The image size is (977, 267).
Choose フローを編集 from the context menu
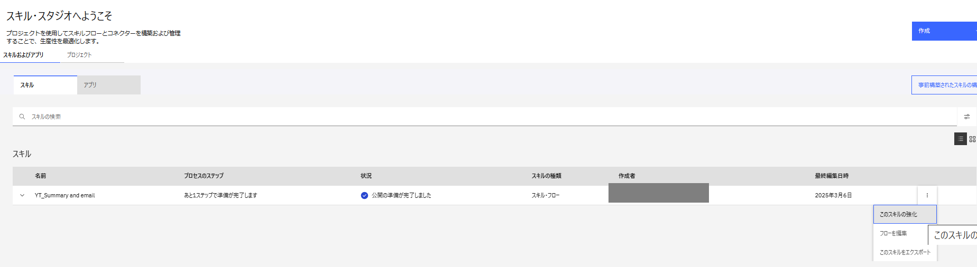(893, 233)
